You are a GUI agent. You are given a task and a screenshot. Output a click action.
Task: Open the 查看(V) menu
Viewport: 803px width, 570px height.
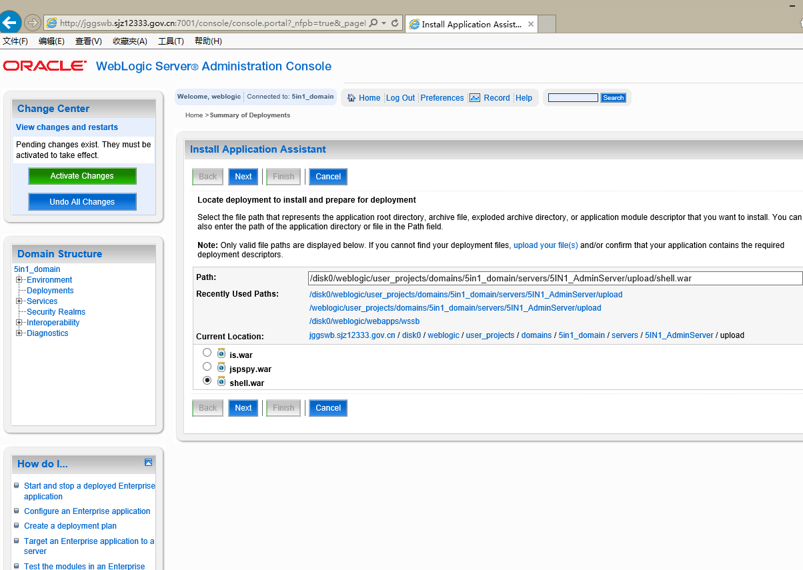[x=89, y=41]
